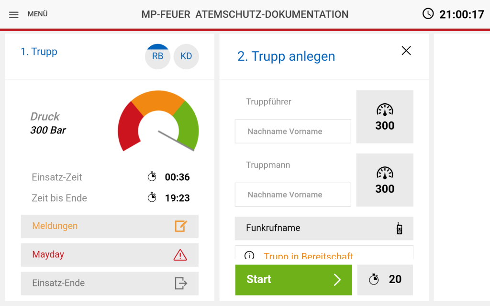Set Truppführer pressure gauge 300
The width and height of the screenshot is (490, 306).
click(385, 117)
